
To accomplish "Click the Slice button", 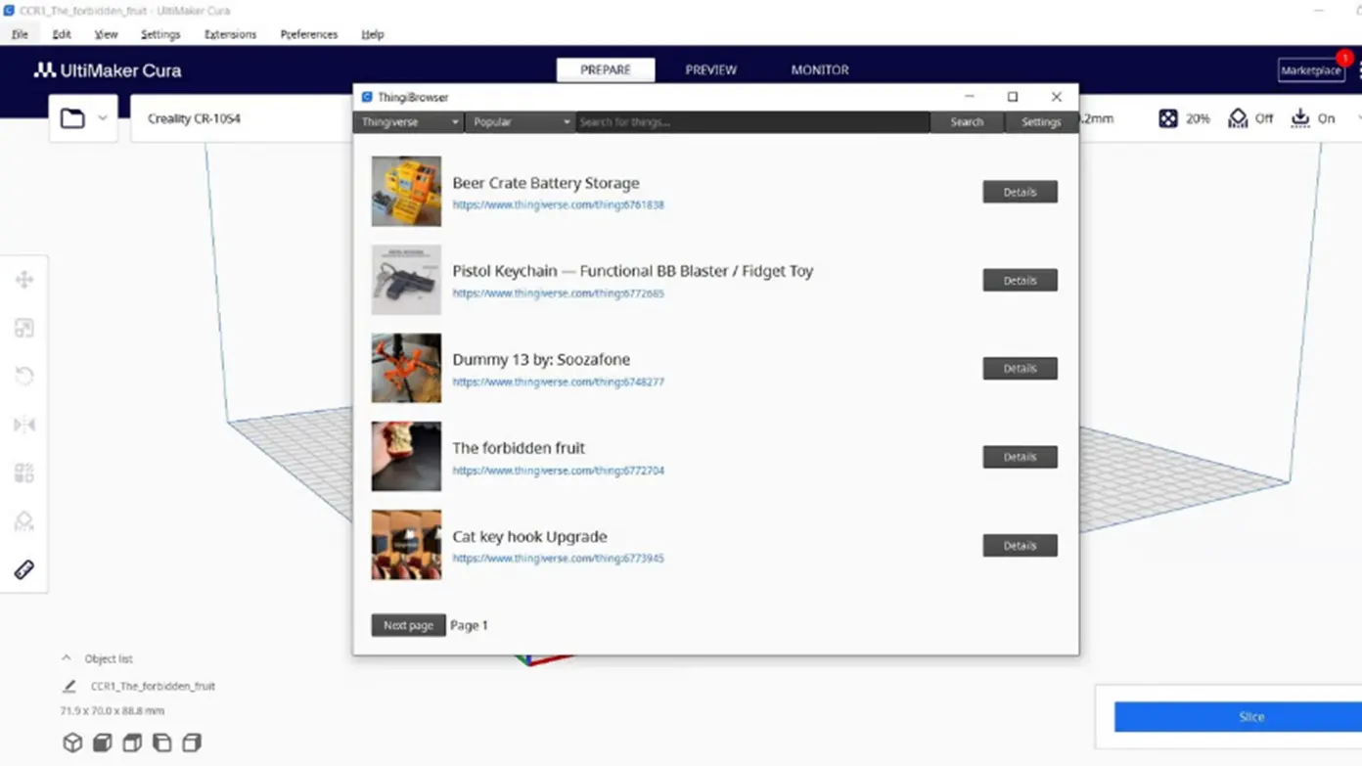I will (x=1239, y=717).
